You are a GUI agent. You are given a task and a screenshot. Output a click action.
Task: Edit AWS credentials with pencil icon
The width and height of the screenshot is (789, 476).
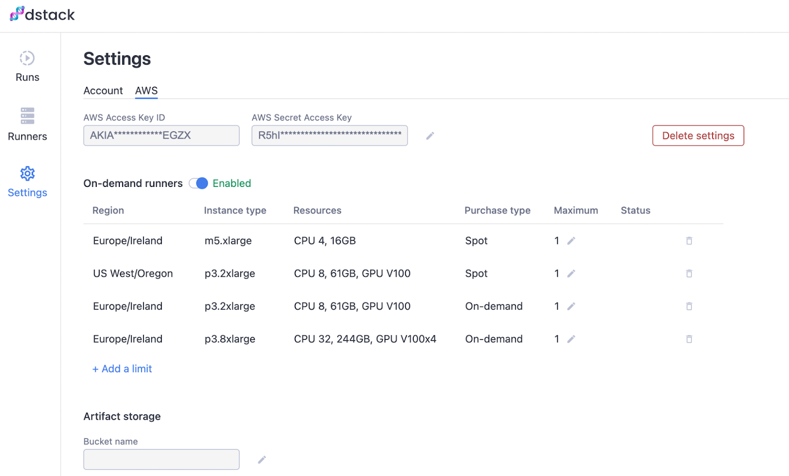point(430,136)
